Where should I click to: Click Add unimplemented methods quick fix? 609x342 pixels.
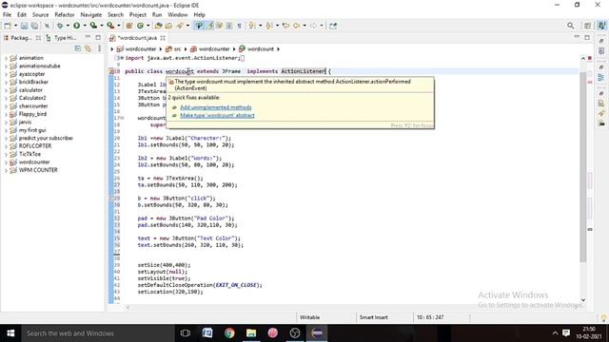point(216,107)
